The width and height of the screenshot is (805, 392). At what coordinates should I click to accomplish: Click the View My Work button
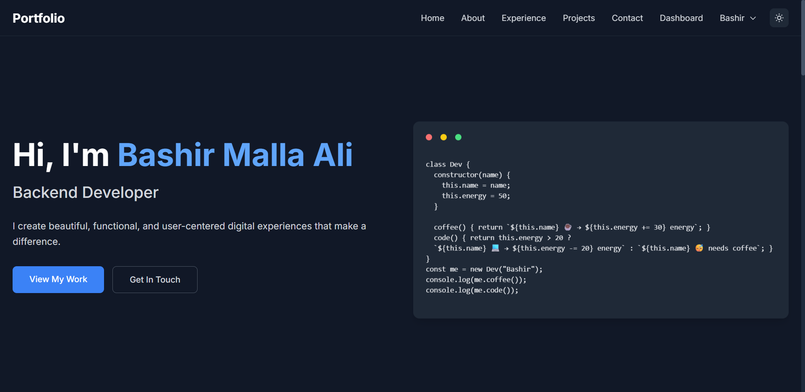click(x=58, y=279)
